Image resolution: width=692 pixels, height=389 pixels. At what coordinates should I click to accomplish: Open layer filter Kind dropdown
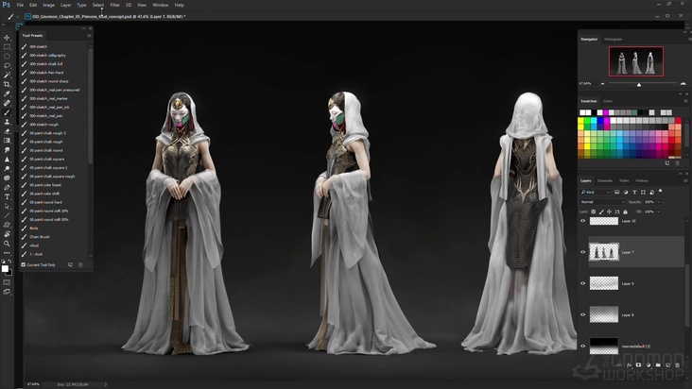click(595, 192)
